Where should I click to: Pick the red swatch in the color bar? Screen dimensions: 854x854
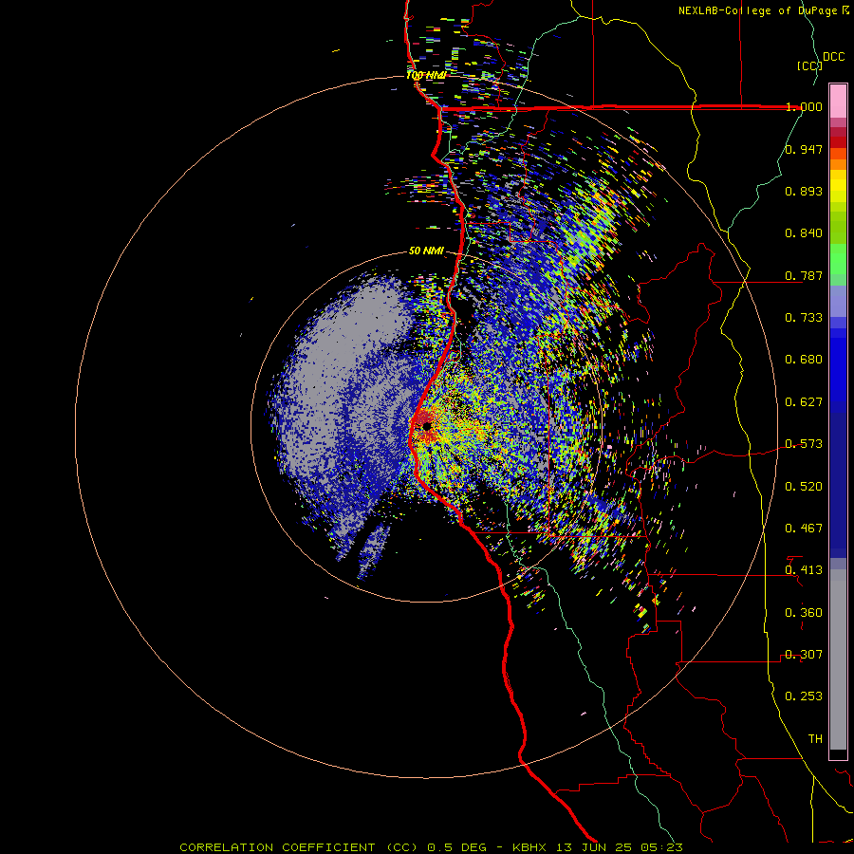(x=838, y=142)
